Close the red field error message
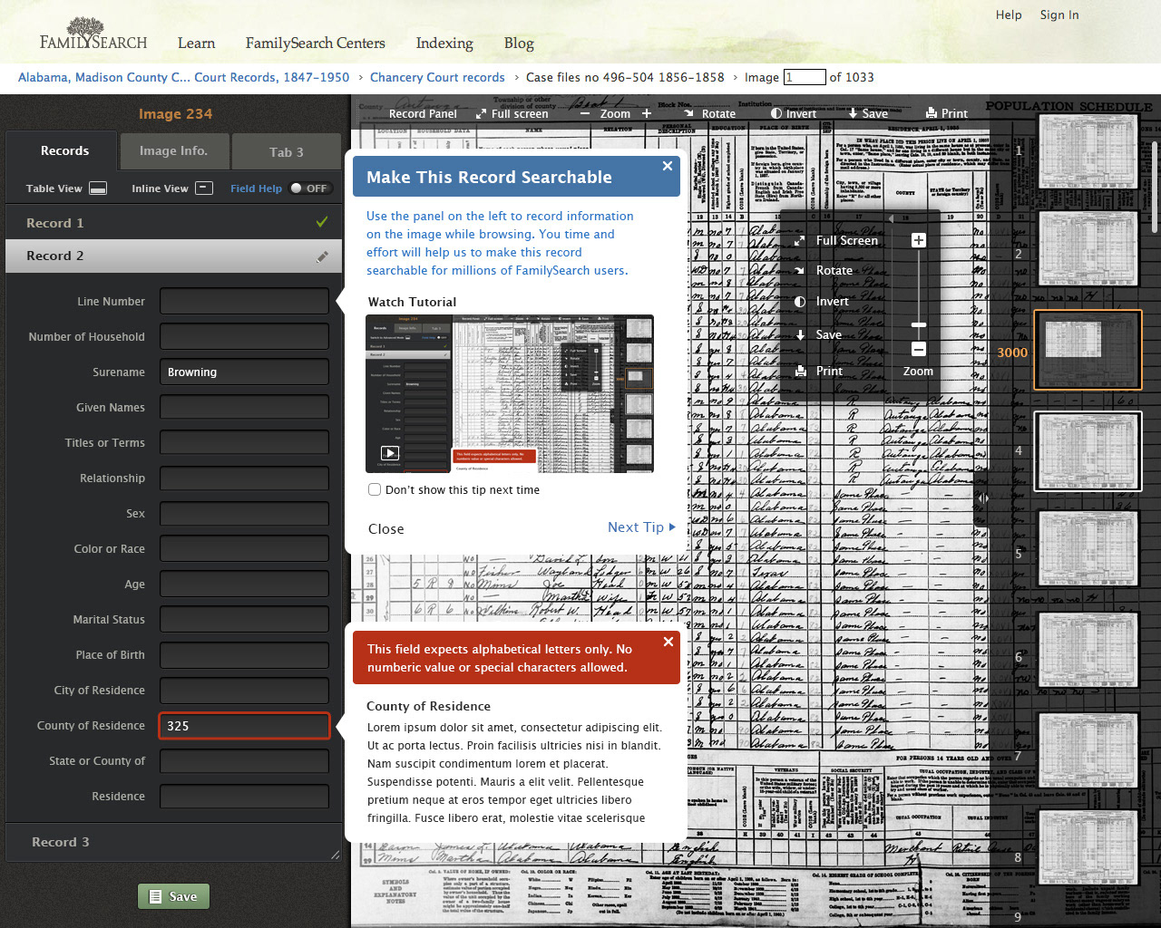 [668, 642]
